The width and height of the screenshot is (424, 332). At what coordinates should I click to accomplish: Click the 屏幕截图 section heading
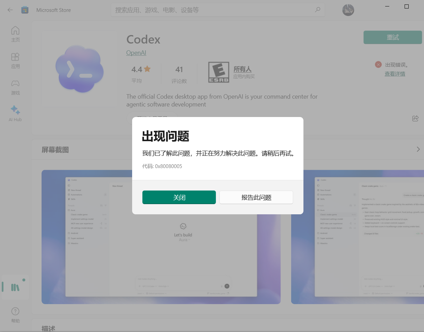tap(55, 150)
